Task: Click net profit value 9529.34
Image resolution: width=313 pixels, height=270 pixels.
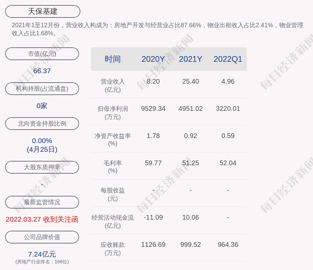Action: click(153, 108)
